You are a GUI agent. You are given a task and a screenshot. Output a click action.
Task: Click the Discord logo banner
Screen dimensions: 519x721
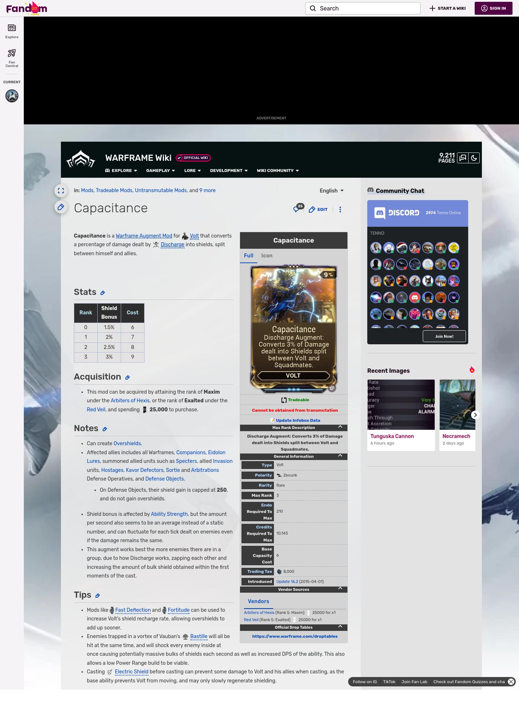pos(397,213)
